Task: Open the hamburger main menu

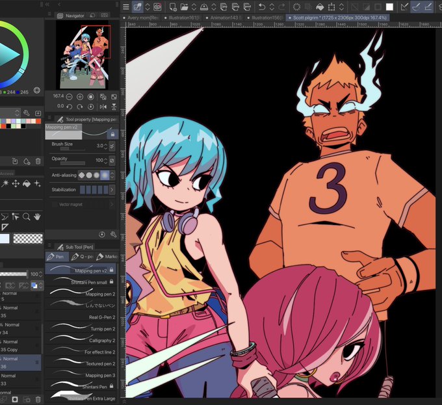Action: click(126, 7)
